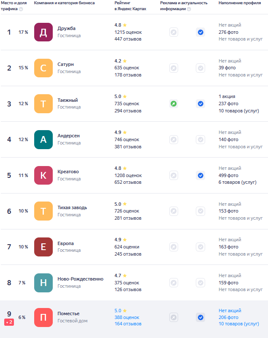268x338 pixels.
Task: Open the «388 оценок» link for Поместье
Action: pos(127,317)
